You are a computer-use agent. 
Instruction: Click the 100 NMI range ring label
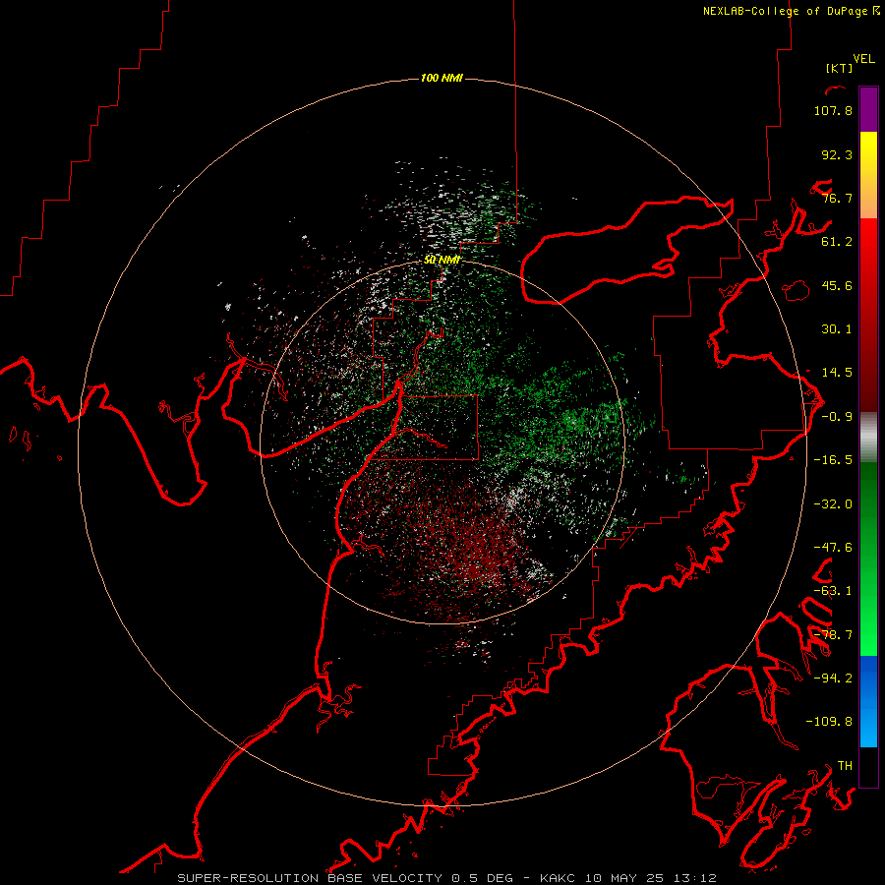click(442, 78)
